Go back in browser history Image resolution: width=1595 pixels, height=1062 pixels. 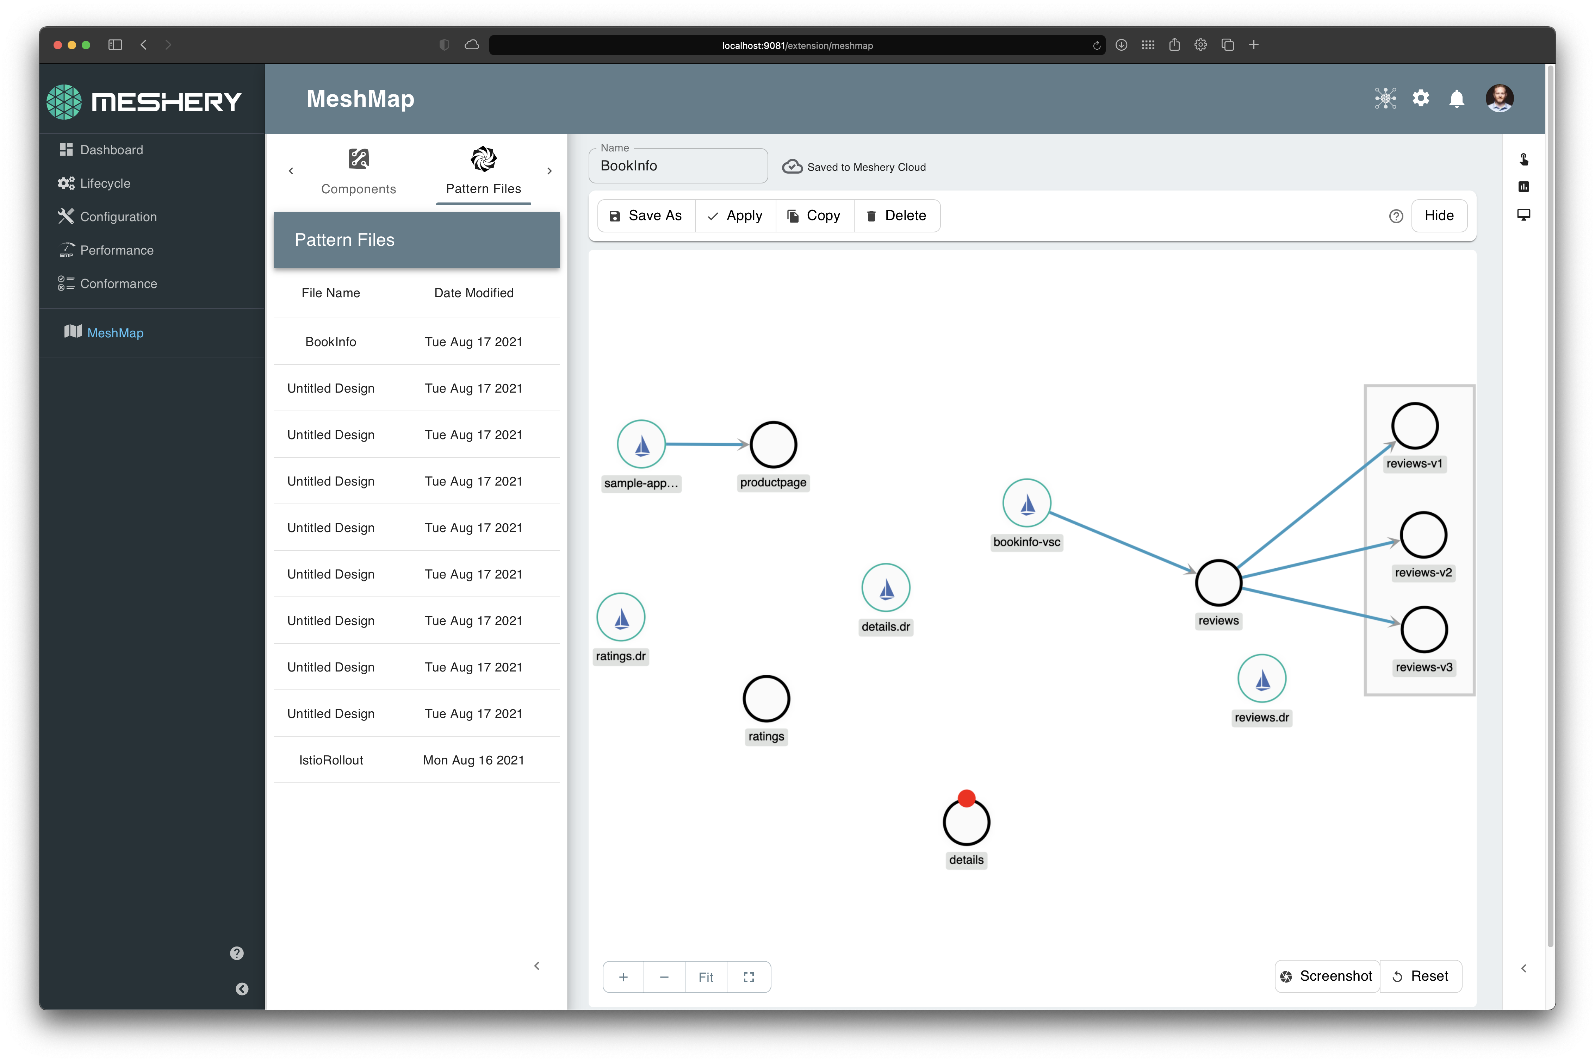pyautogui.click(x=144, y=45)
